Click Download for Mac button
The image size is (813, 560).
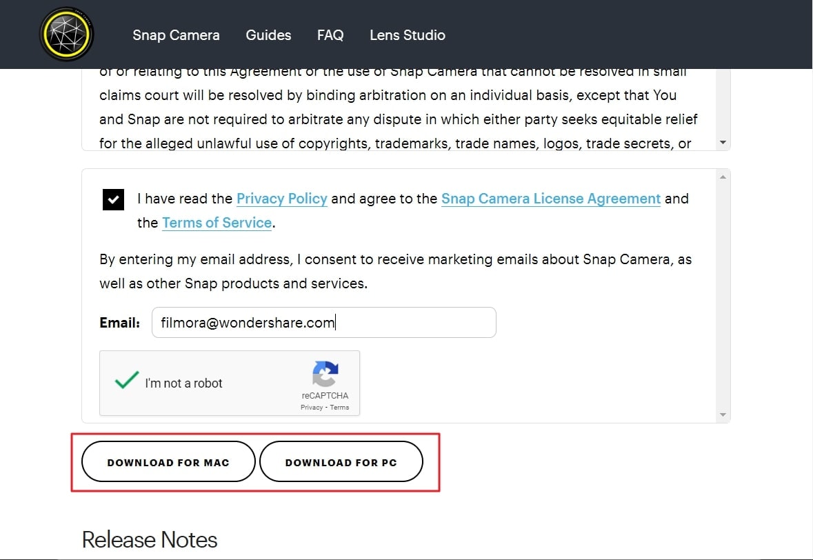tap(168, 461)
